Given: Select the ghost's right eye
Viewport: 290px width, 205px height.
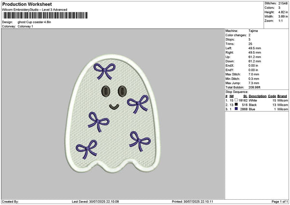Looking at the screenshot, I should (121, 90).
